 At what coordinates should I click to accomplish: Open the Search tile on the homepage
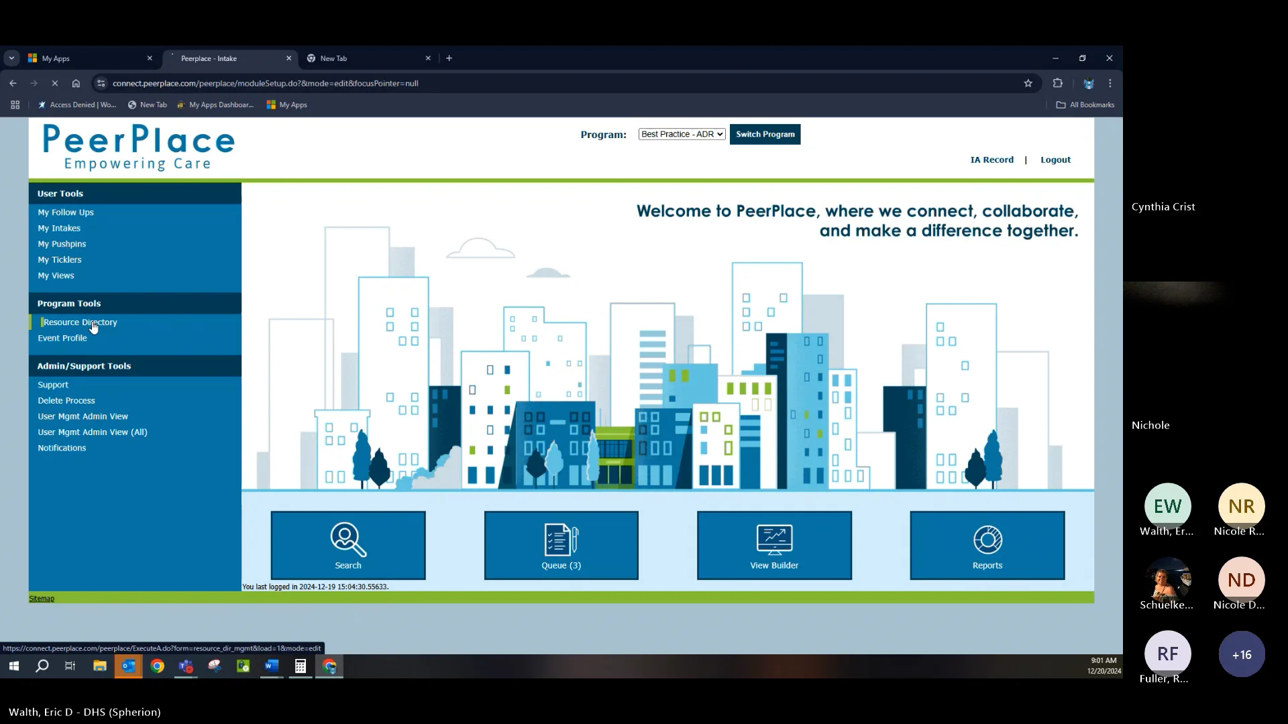click(x=347, y=544)
